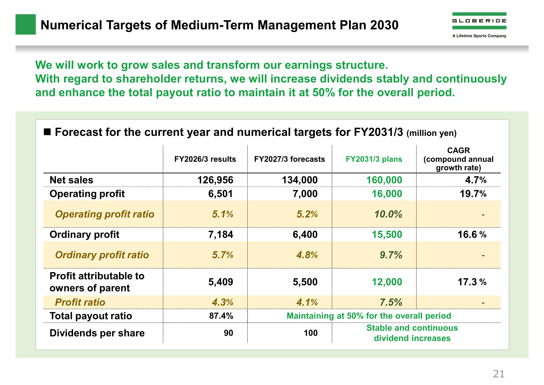Screen dimensions: 544x385
Task: Click ordinary profit ratio 9.7%
Action: (x=391, y=255)
